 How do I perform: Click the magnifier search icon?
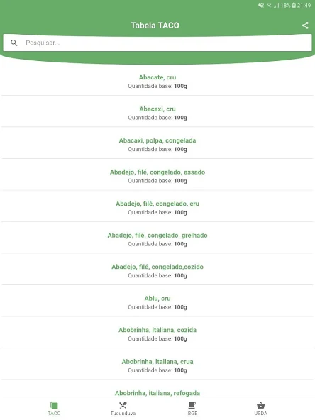coord(14,43)
